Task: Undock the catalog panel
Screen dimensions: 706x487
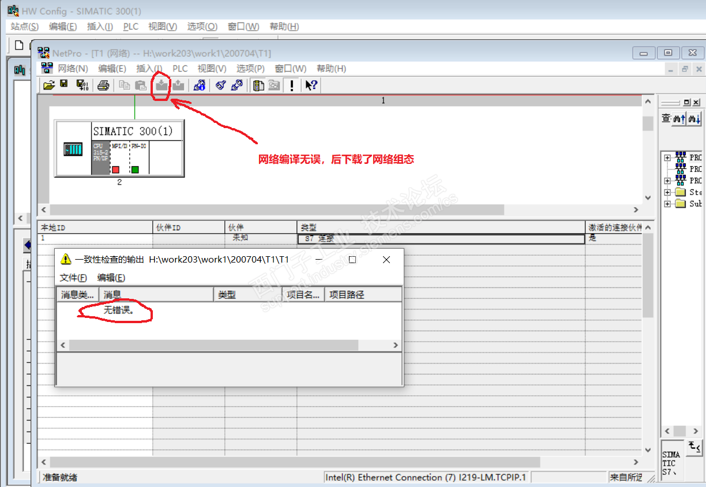Action: [x=686, y=102]
